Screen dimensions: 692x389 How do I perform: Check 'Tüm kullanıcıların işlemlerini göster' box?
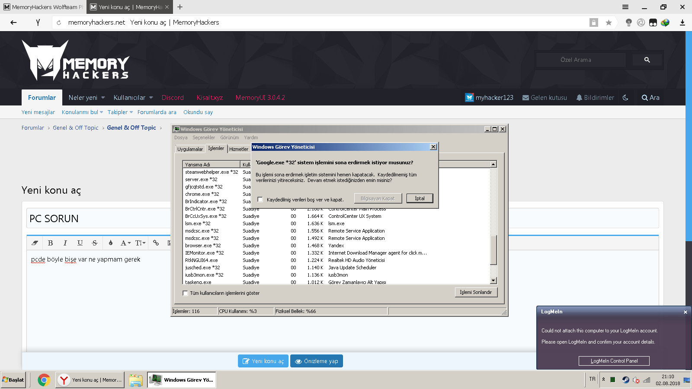[185, 293]
